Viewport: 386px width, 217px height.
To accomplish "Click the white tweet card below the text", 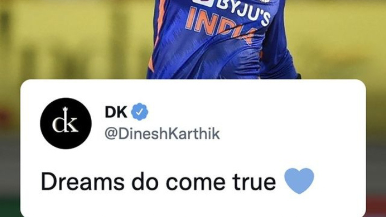I will [x=193, y=206].
